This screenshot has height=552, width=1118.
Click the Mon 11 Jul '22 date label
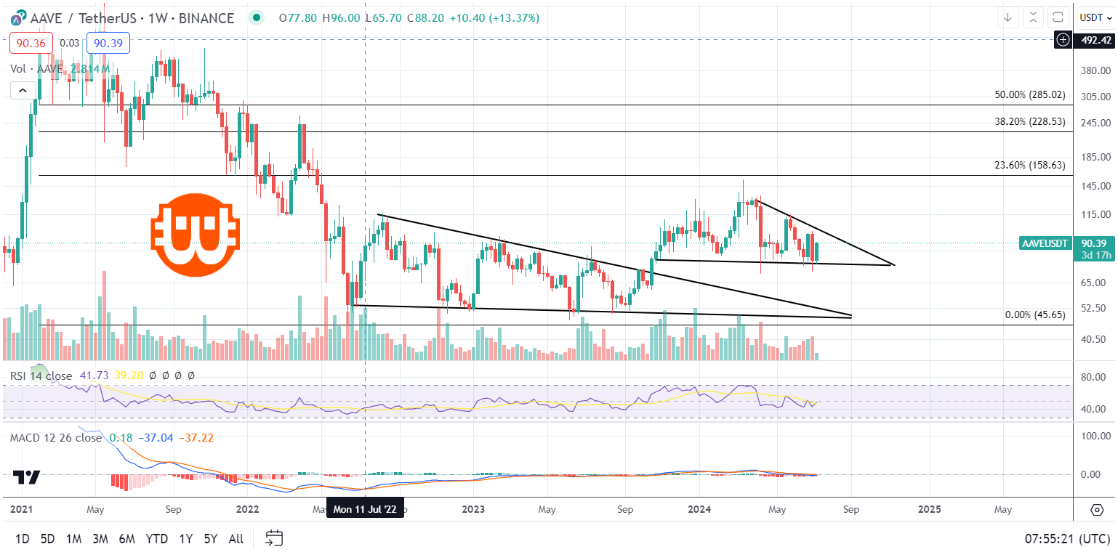click(x=365, y=509)
